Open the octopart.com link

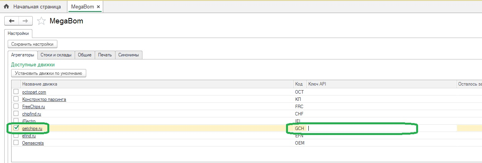(34, 92)
